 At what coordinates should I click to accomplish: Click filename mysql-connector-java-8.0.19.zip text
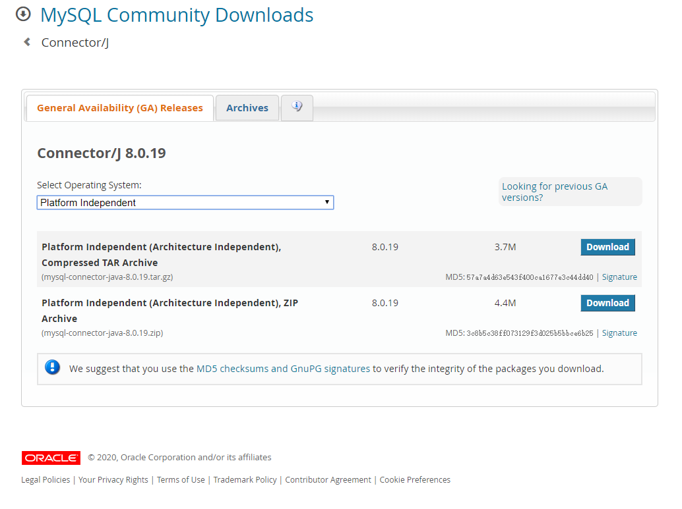pos(102,333)
